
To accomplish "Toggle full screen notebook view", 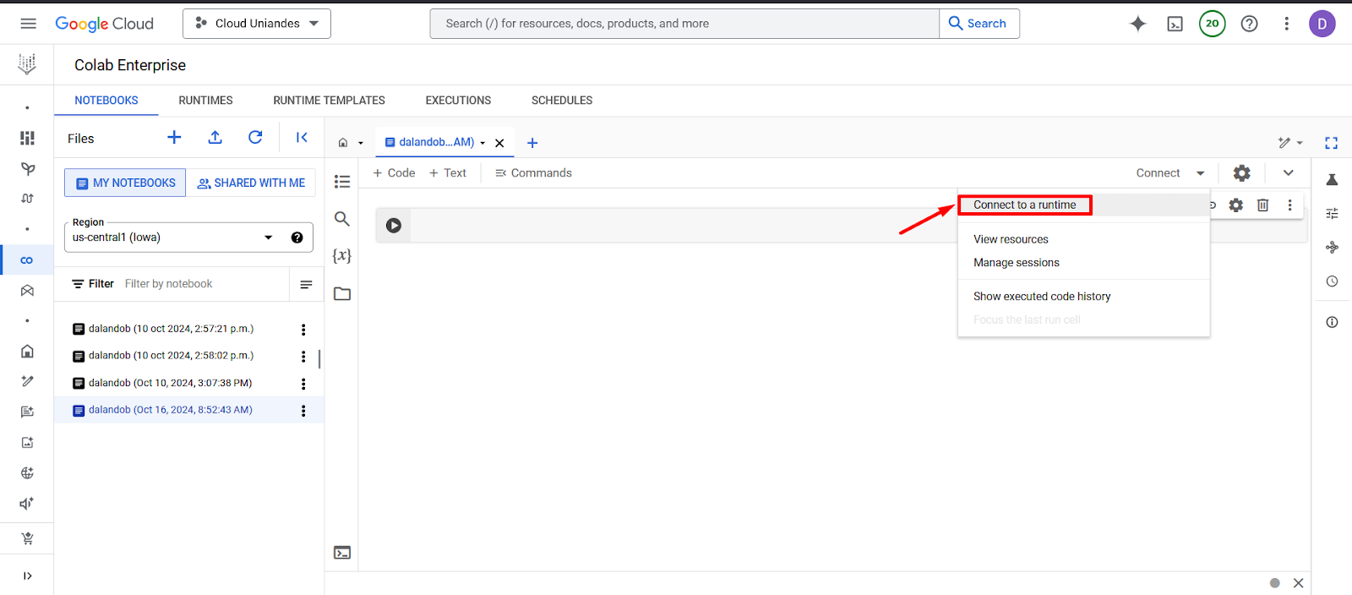I will tap(1332, 143).
